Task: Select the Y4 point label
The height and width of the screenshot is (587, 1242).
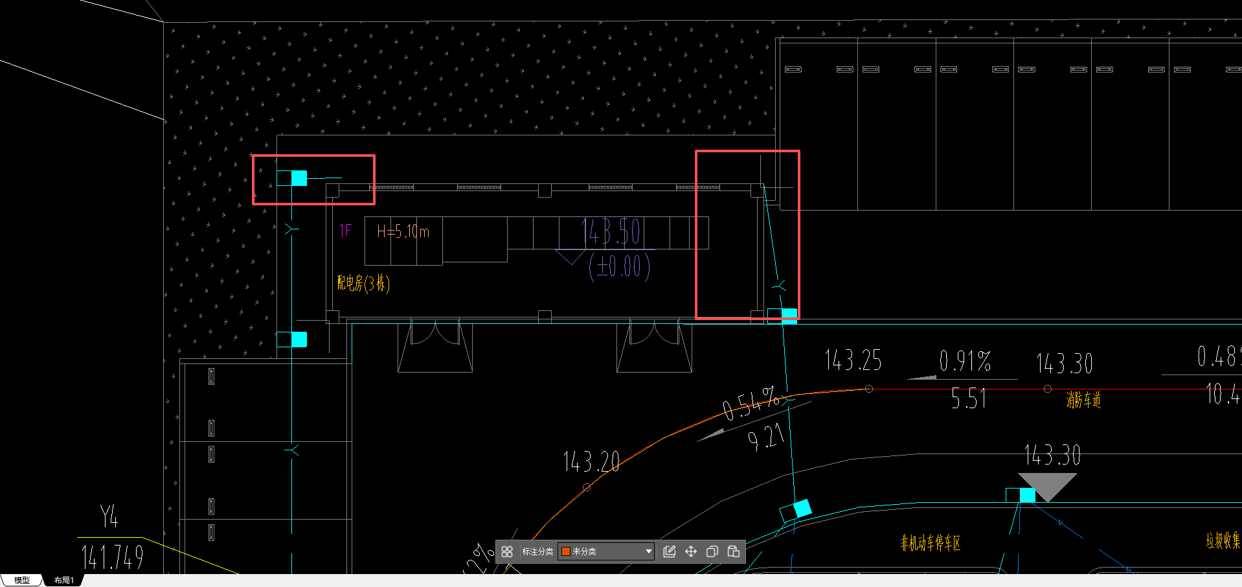Action: 109,517
